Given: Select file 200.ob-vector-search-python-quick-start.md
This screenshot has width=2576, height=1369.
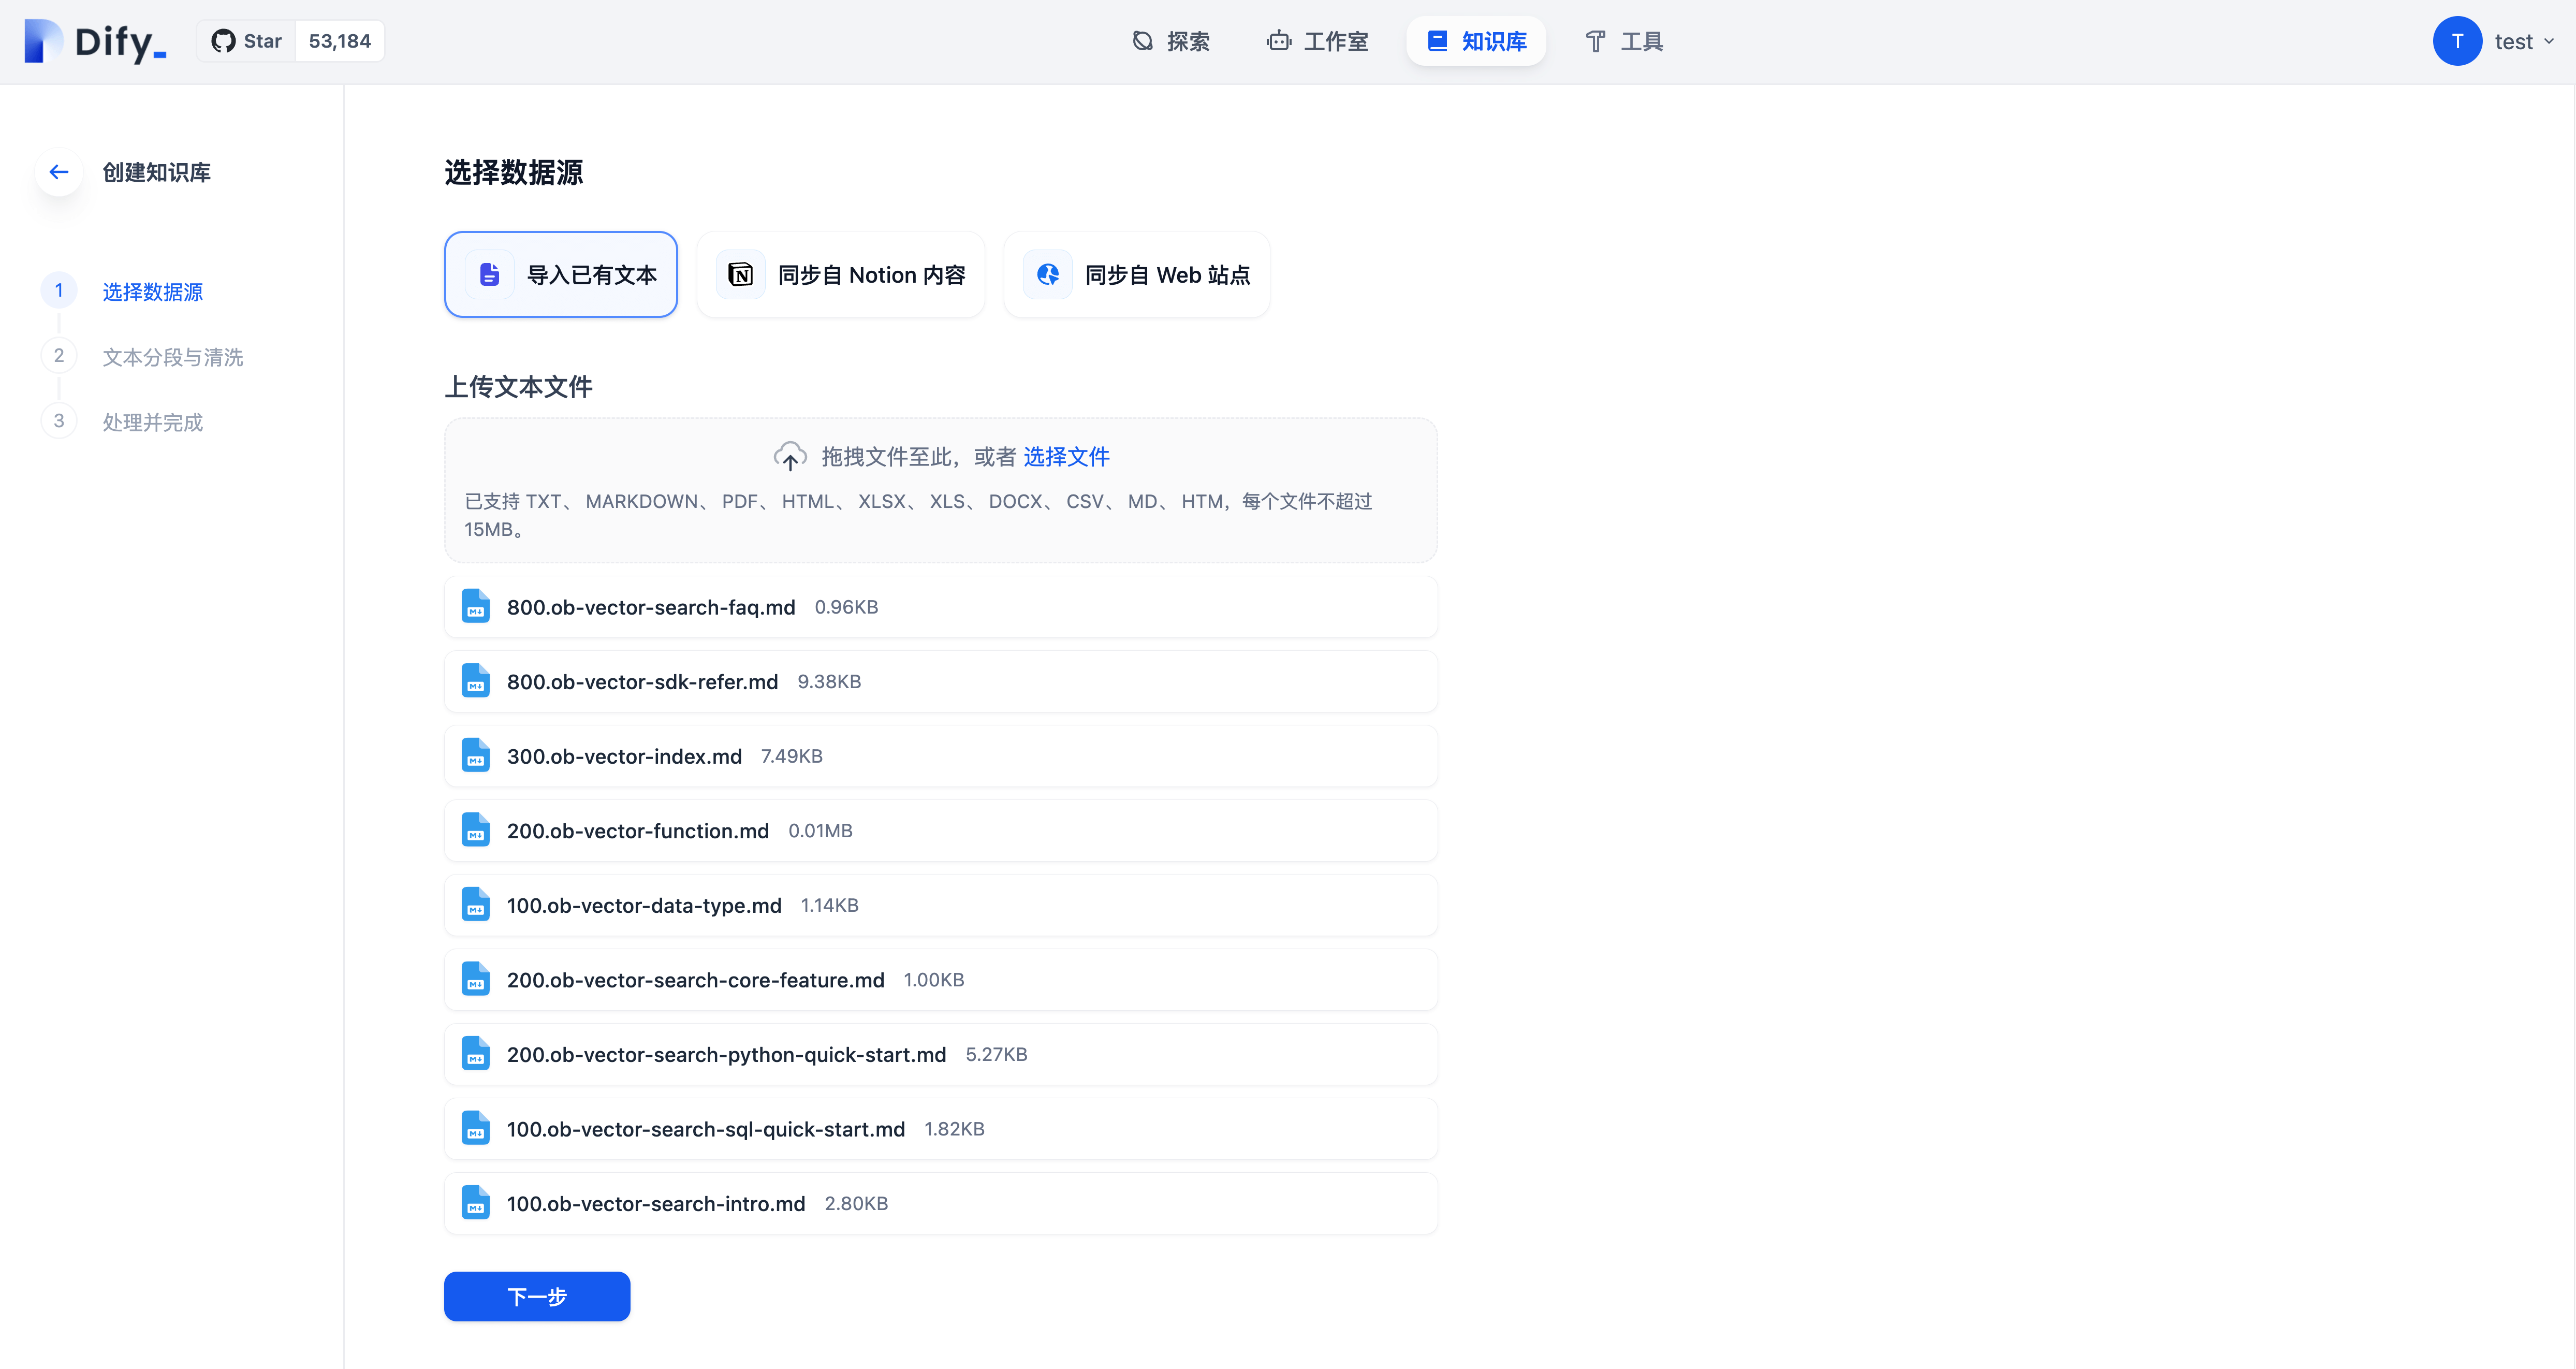Looking at the screenshot, I should pos(941,1054).
